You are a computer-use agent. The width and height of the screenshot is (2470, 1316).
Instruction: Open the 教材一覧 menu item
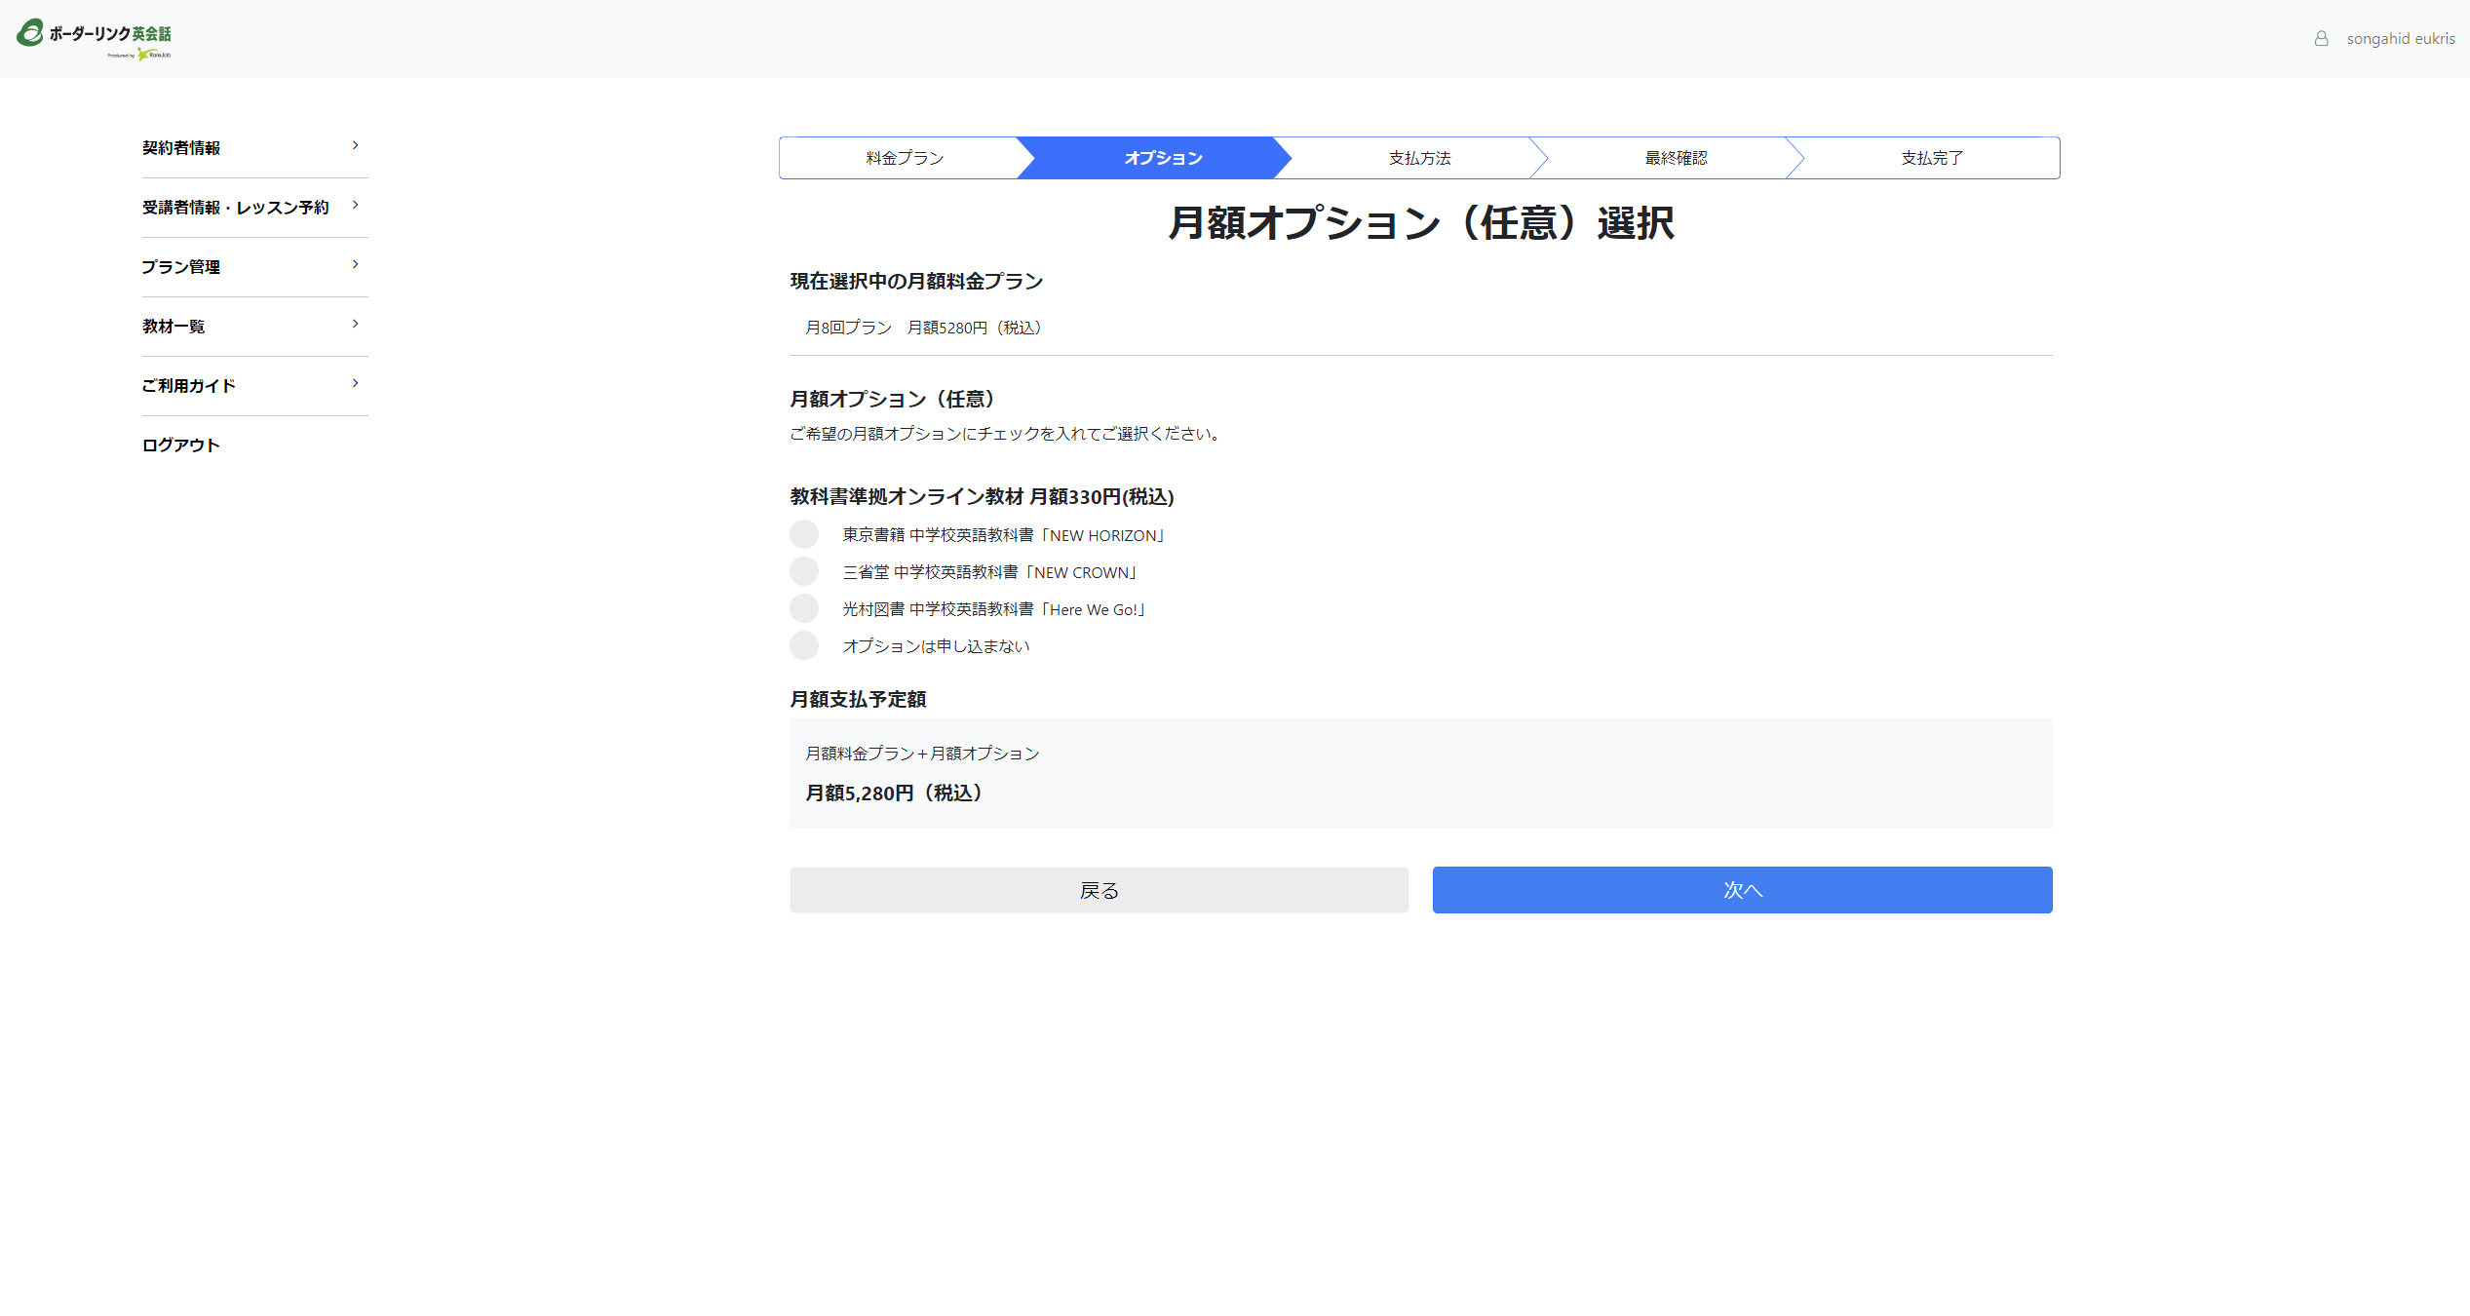coord(174,327)
